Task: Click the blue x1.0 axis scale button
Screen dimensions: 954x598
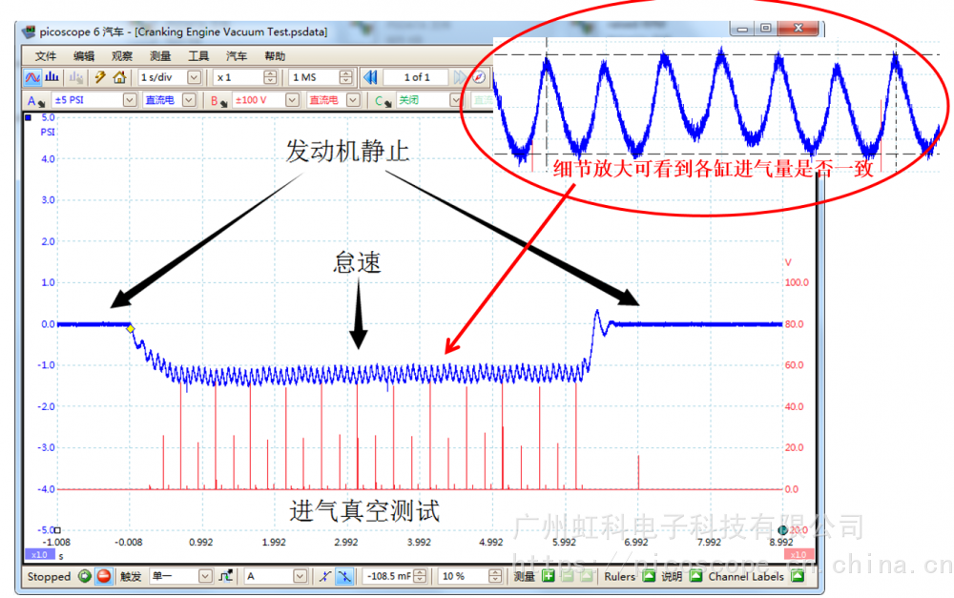Action: coord(39,555)
